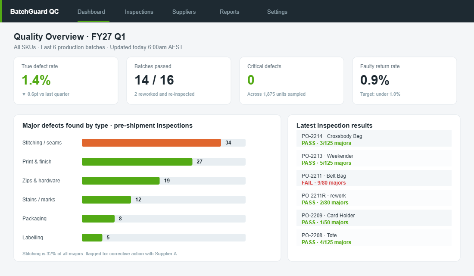Screen dimensions: 474x276
Task: Select the True defect rate card
Action: pyautogui.click(x=66, y=81)
